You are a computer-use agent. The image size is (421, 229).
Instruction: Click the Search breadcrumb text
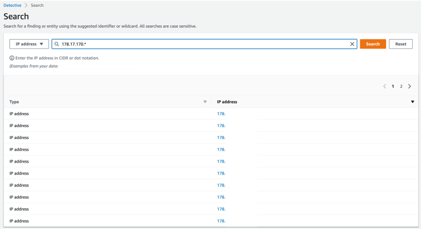[x=37, y=5]
